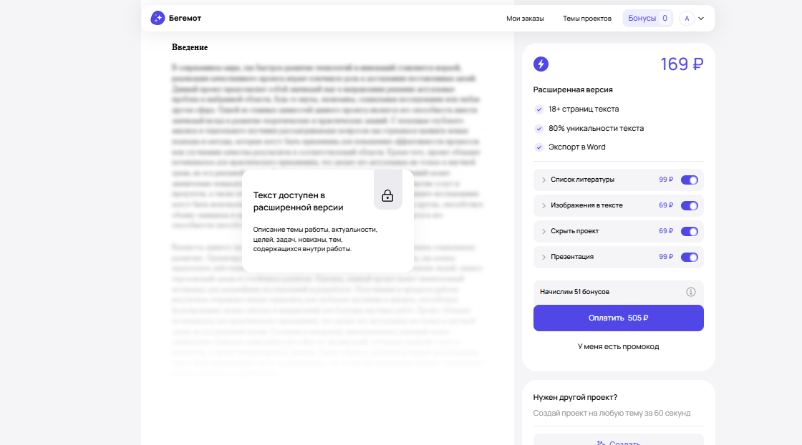Switch off the "Презентация" add-on toggle
Screen dimensions: 802x445
click(689, 257)
